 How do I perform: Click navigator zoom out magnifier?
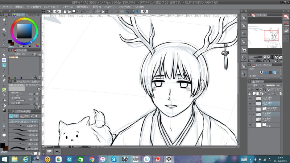coord(265,57)
